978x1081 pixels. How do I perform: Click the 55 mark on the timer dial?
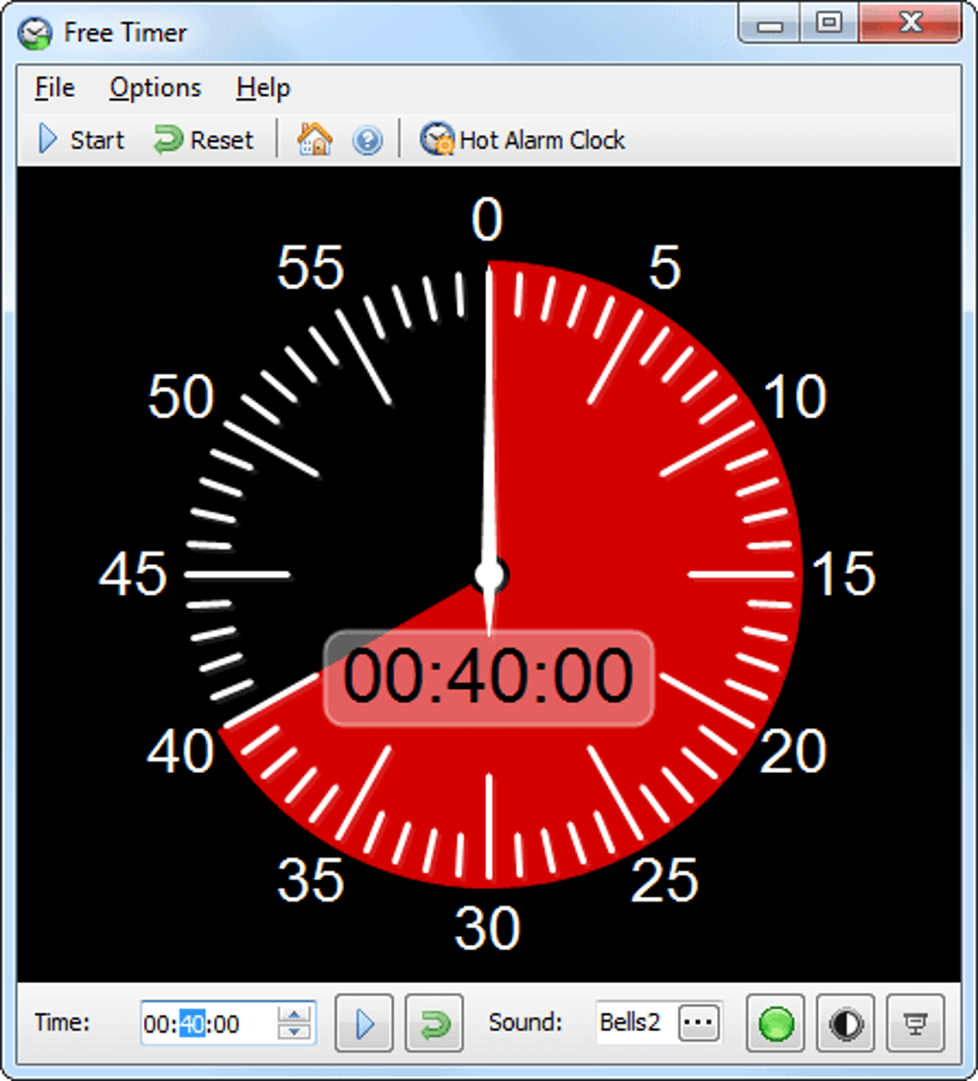(x=310, y=268)
